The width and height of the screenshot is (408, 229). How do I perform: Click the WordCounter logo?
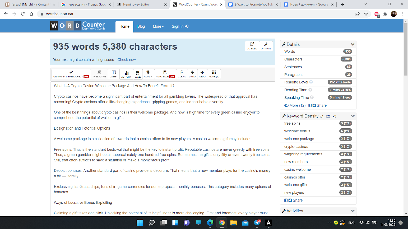click(78, 26)
